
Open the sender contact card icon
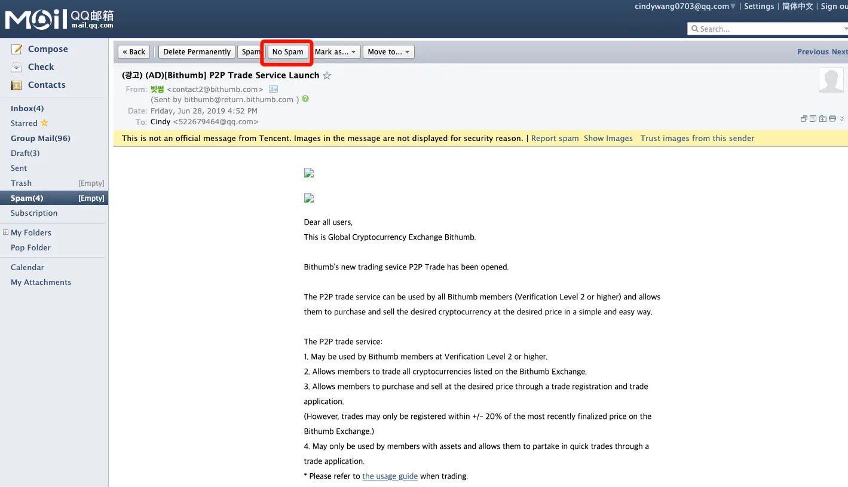(274, 89)
